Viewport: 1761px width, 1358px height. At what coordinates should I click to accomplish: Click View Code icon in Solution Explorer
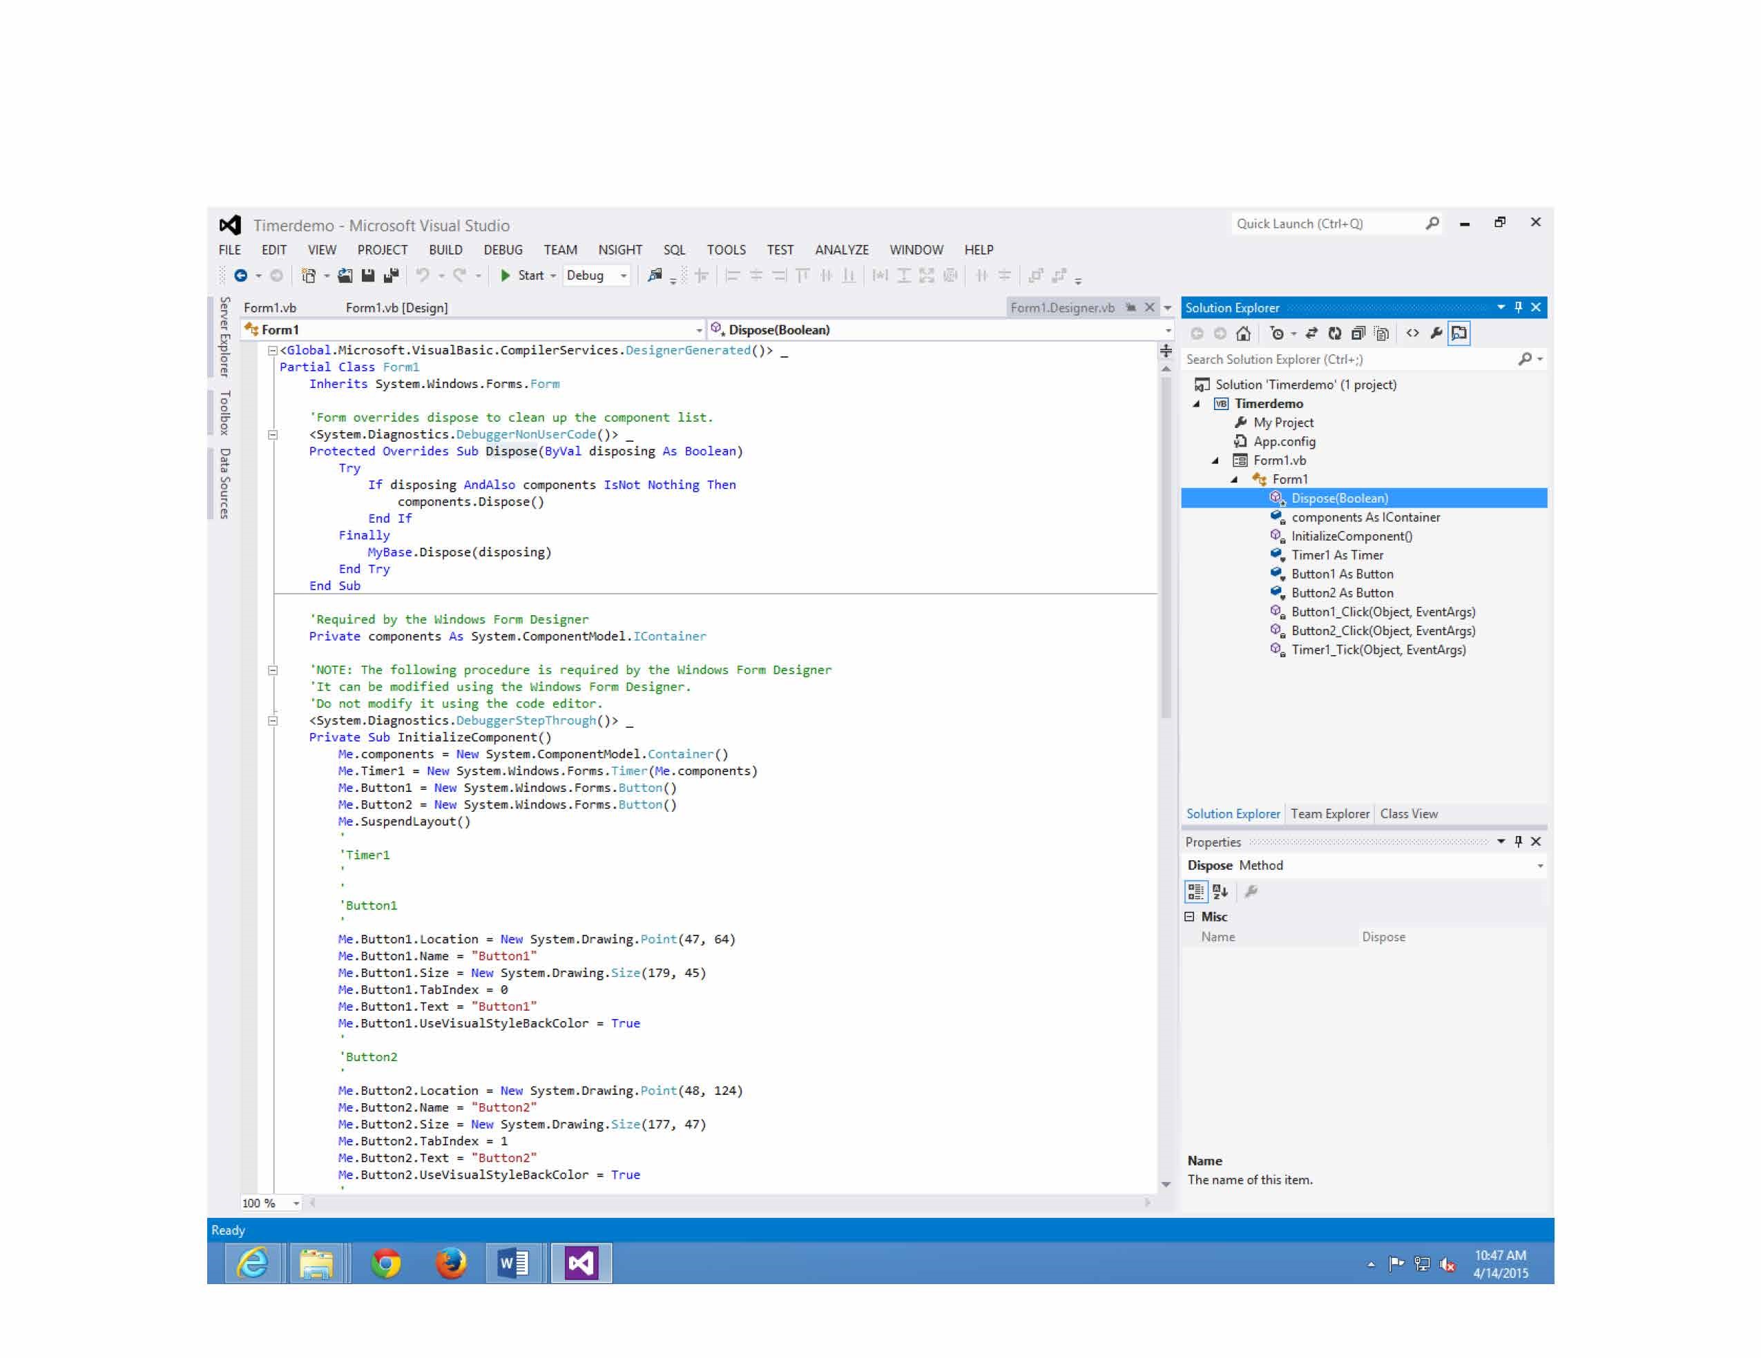(1412, 333)
